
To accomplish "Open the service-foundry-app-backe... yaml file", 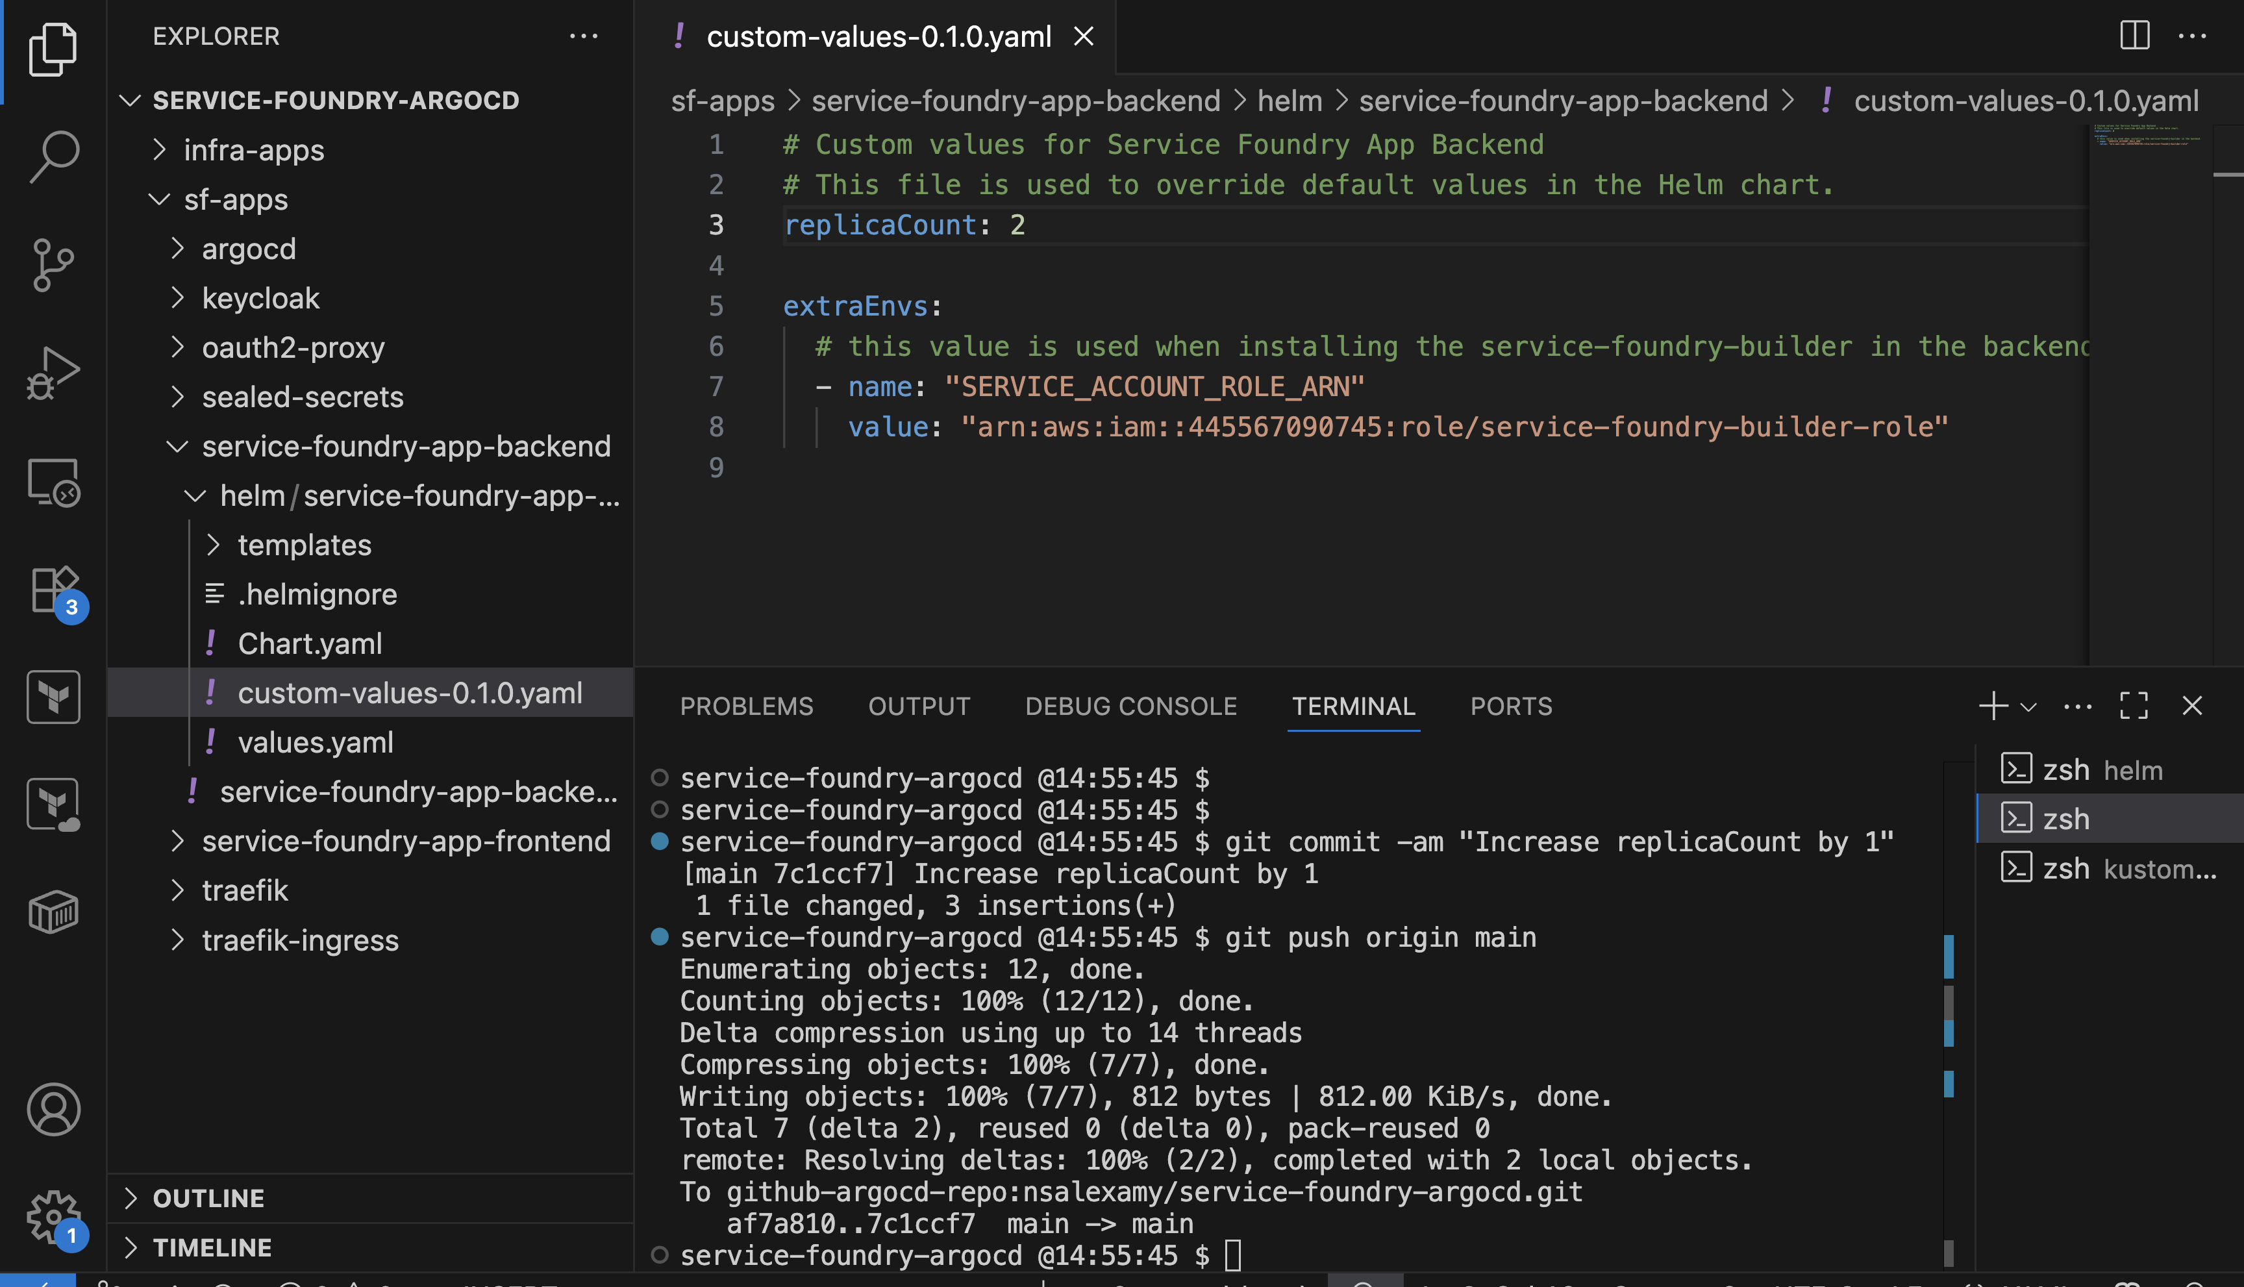I will click(370, 791).
